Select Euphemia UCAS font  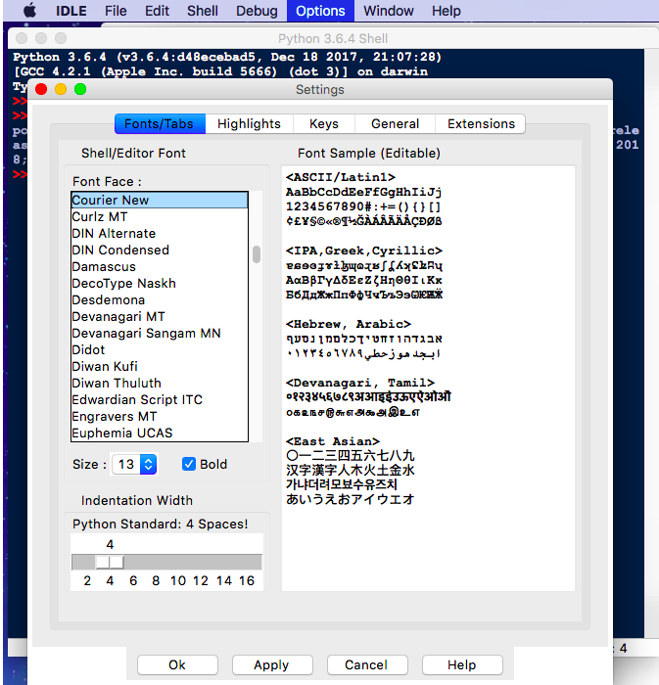(160, 433)
